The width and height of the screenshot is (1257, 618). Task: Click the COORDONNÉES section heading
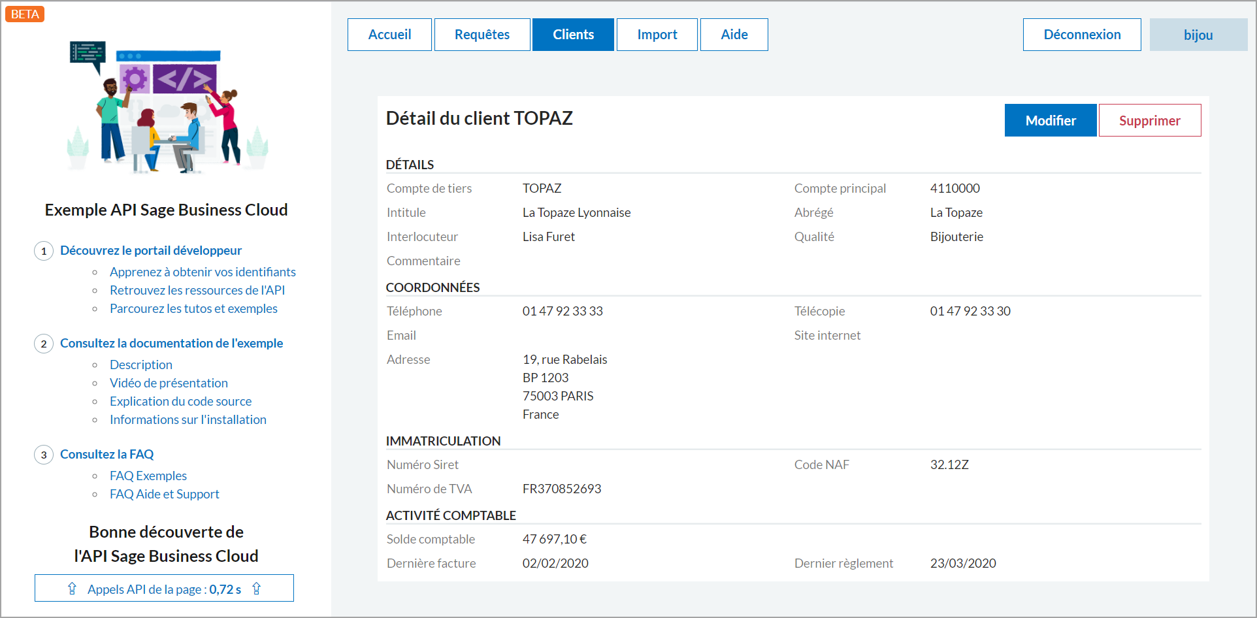click(433, 287)
